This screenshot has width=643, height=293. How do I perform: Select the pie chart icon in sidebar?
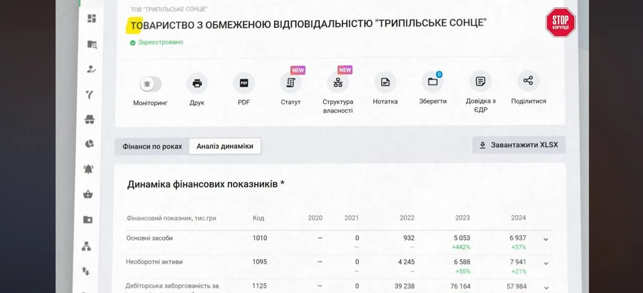(89, 144)
